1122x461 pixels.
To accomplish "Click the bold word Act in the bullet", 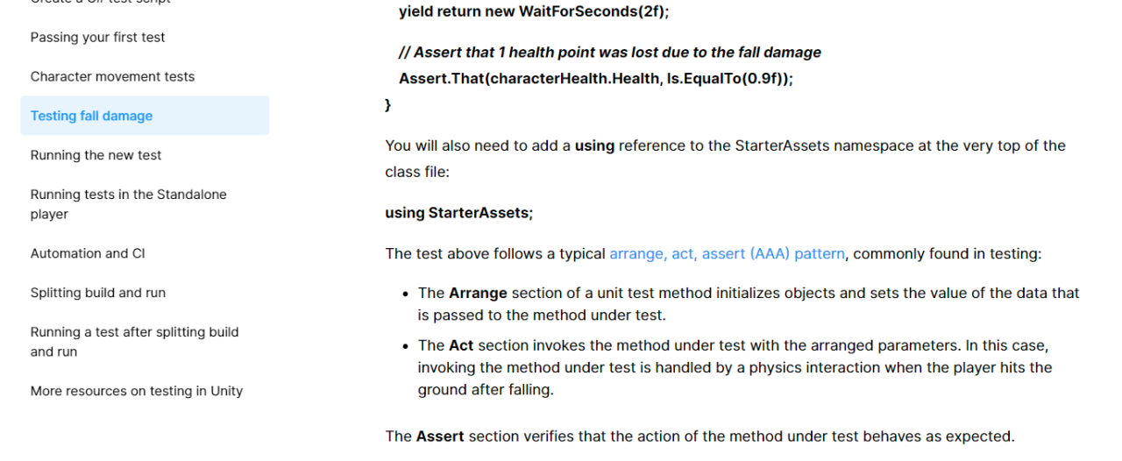I will 461,345.
